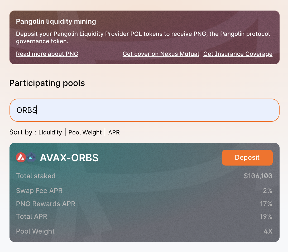
Task: Sort pools by Pool Weight
Action: (x=85, y=132)
